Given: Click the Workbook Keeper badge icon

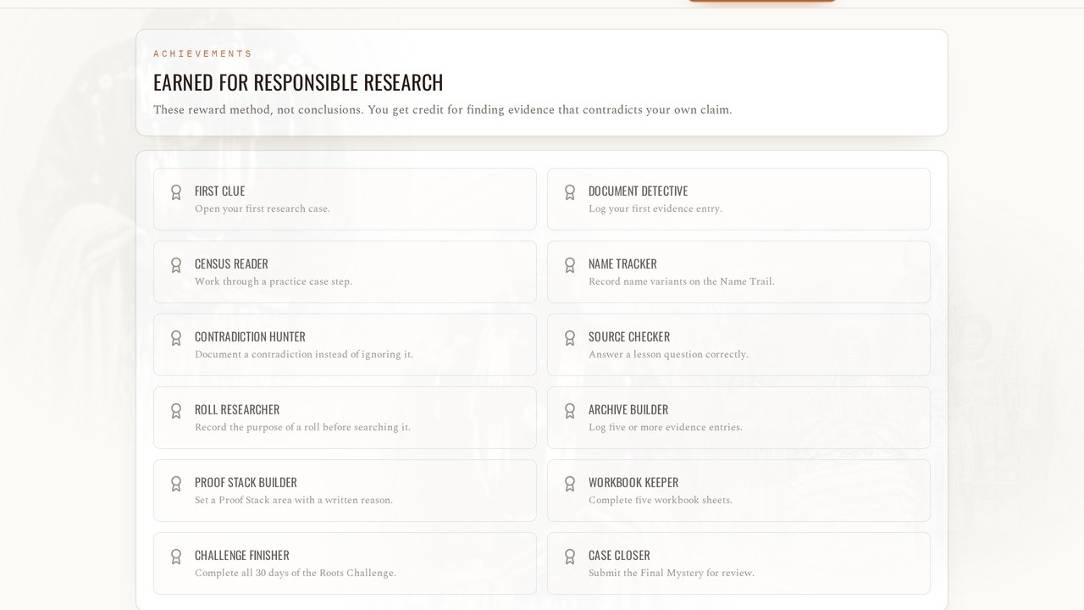Looking at the screenshot, I should (570, 484).
